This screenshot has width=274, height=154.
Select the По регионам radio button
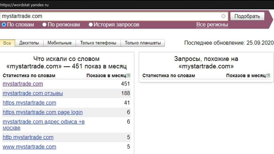pyautogui.click(x=44, y=25)
